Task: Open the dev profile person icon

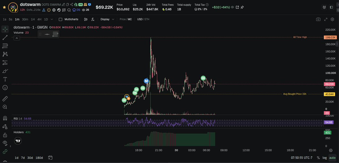Action: (x=44, y=10)
